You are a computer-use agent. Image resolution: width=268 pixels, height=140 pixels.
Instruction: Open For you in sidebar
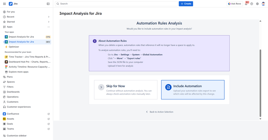tap(11, 12)
